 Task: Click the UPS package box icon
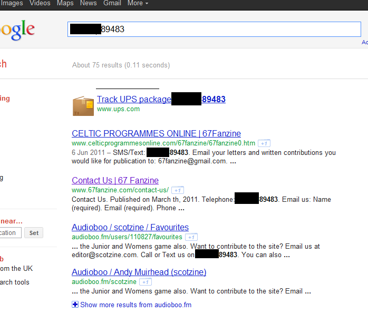pos(83,106)
